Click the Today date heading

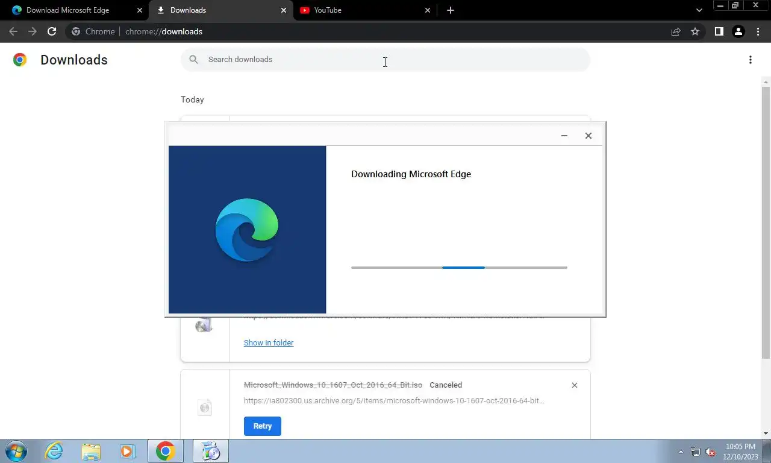pos(192,99)
